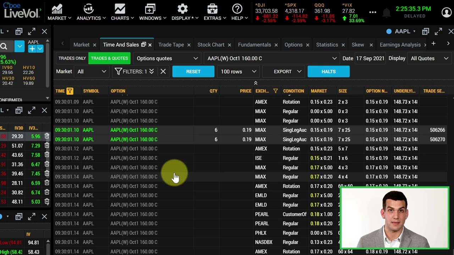
Task: Click the NASDBX Regular quote row
Action: [x=197, y=242]
